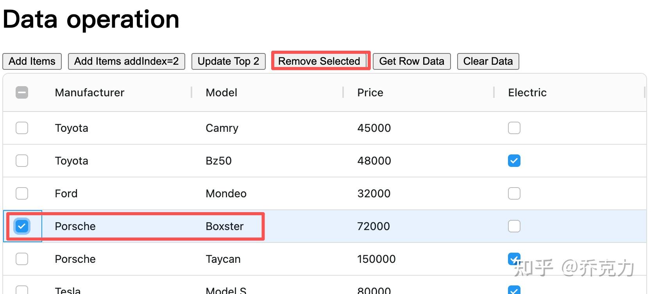Viewport: 651px width, 294px height.
Task: Toggle Electric checkbox for Porsche Boxster
Action: [514, 226]
